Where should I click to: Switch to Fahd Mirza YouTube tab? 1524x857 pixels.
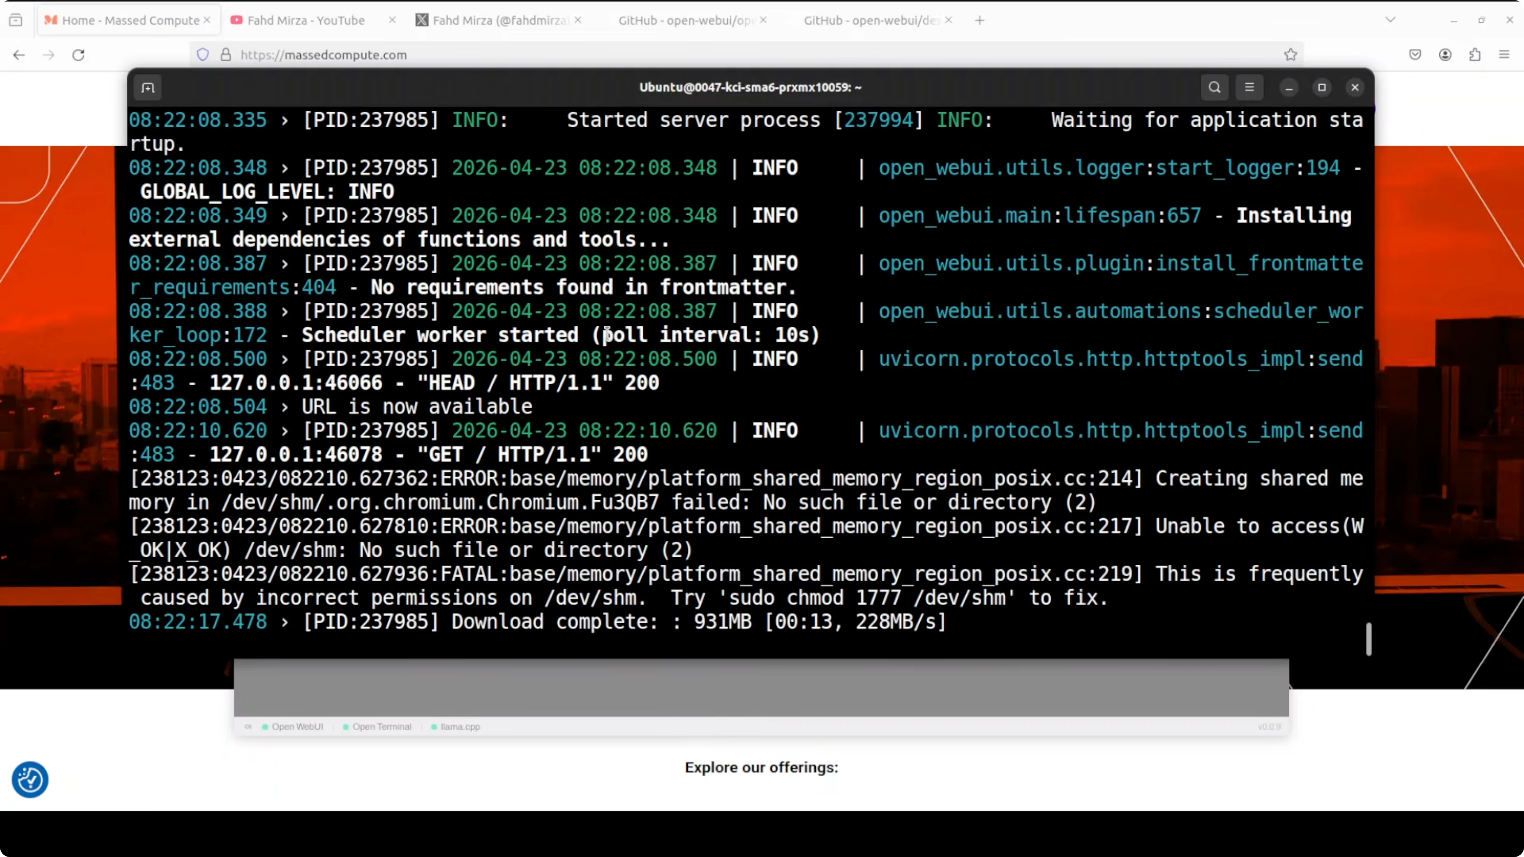(305, 20)
